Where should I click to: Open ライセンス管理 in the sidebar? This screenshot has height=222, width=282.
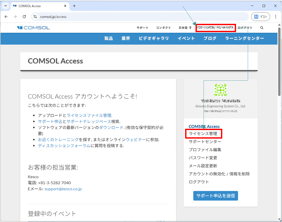(203, 134)
